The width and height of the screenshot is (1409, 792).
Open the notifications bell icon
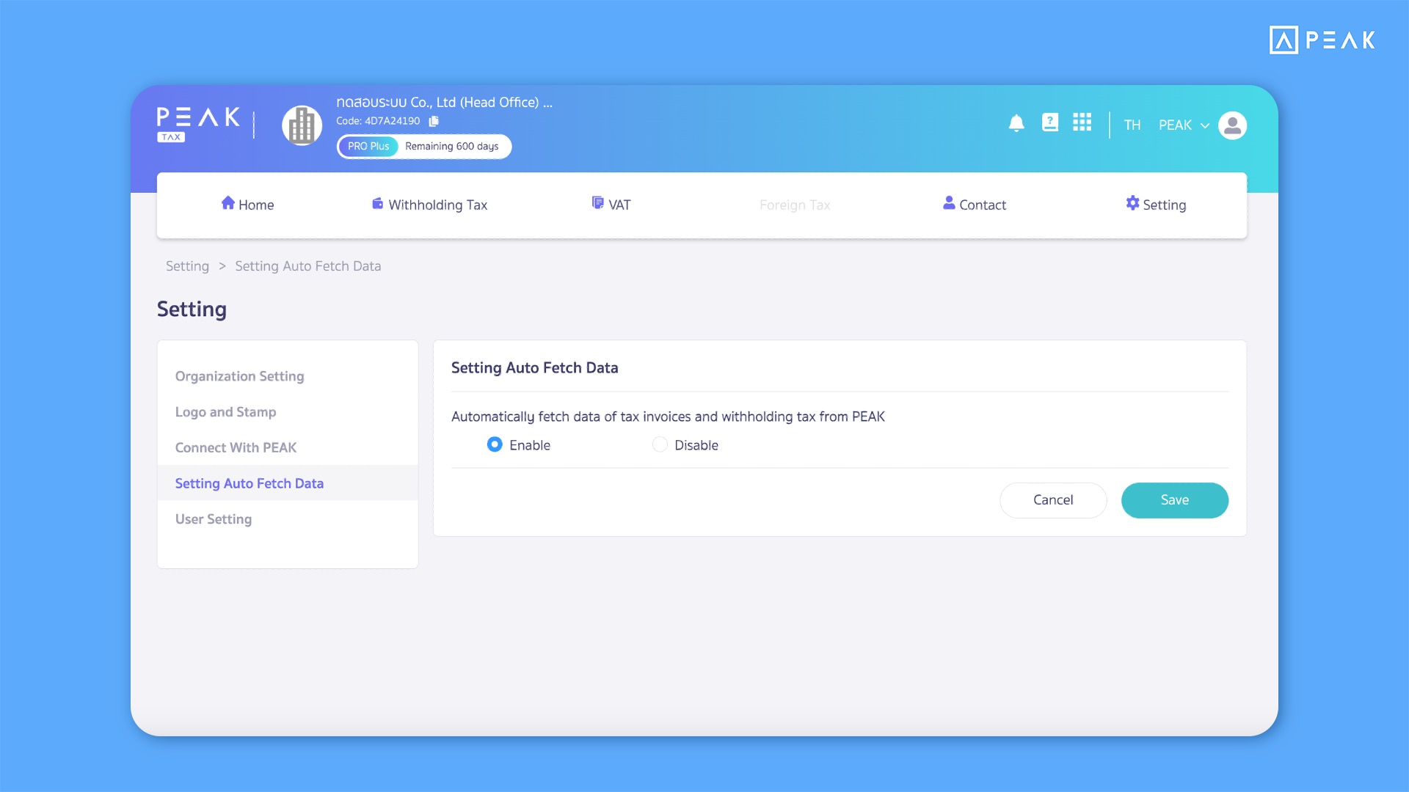coord(1016,123)
